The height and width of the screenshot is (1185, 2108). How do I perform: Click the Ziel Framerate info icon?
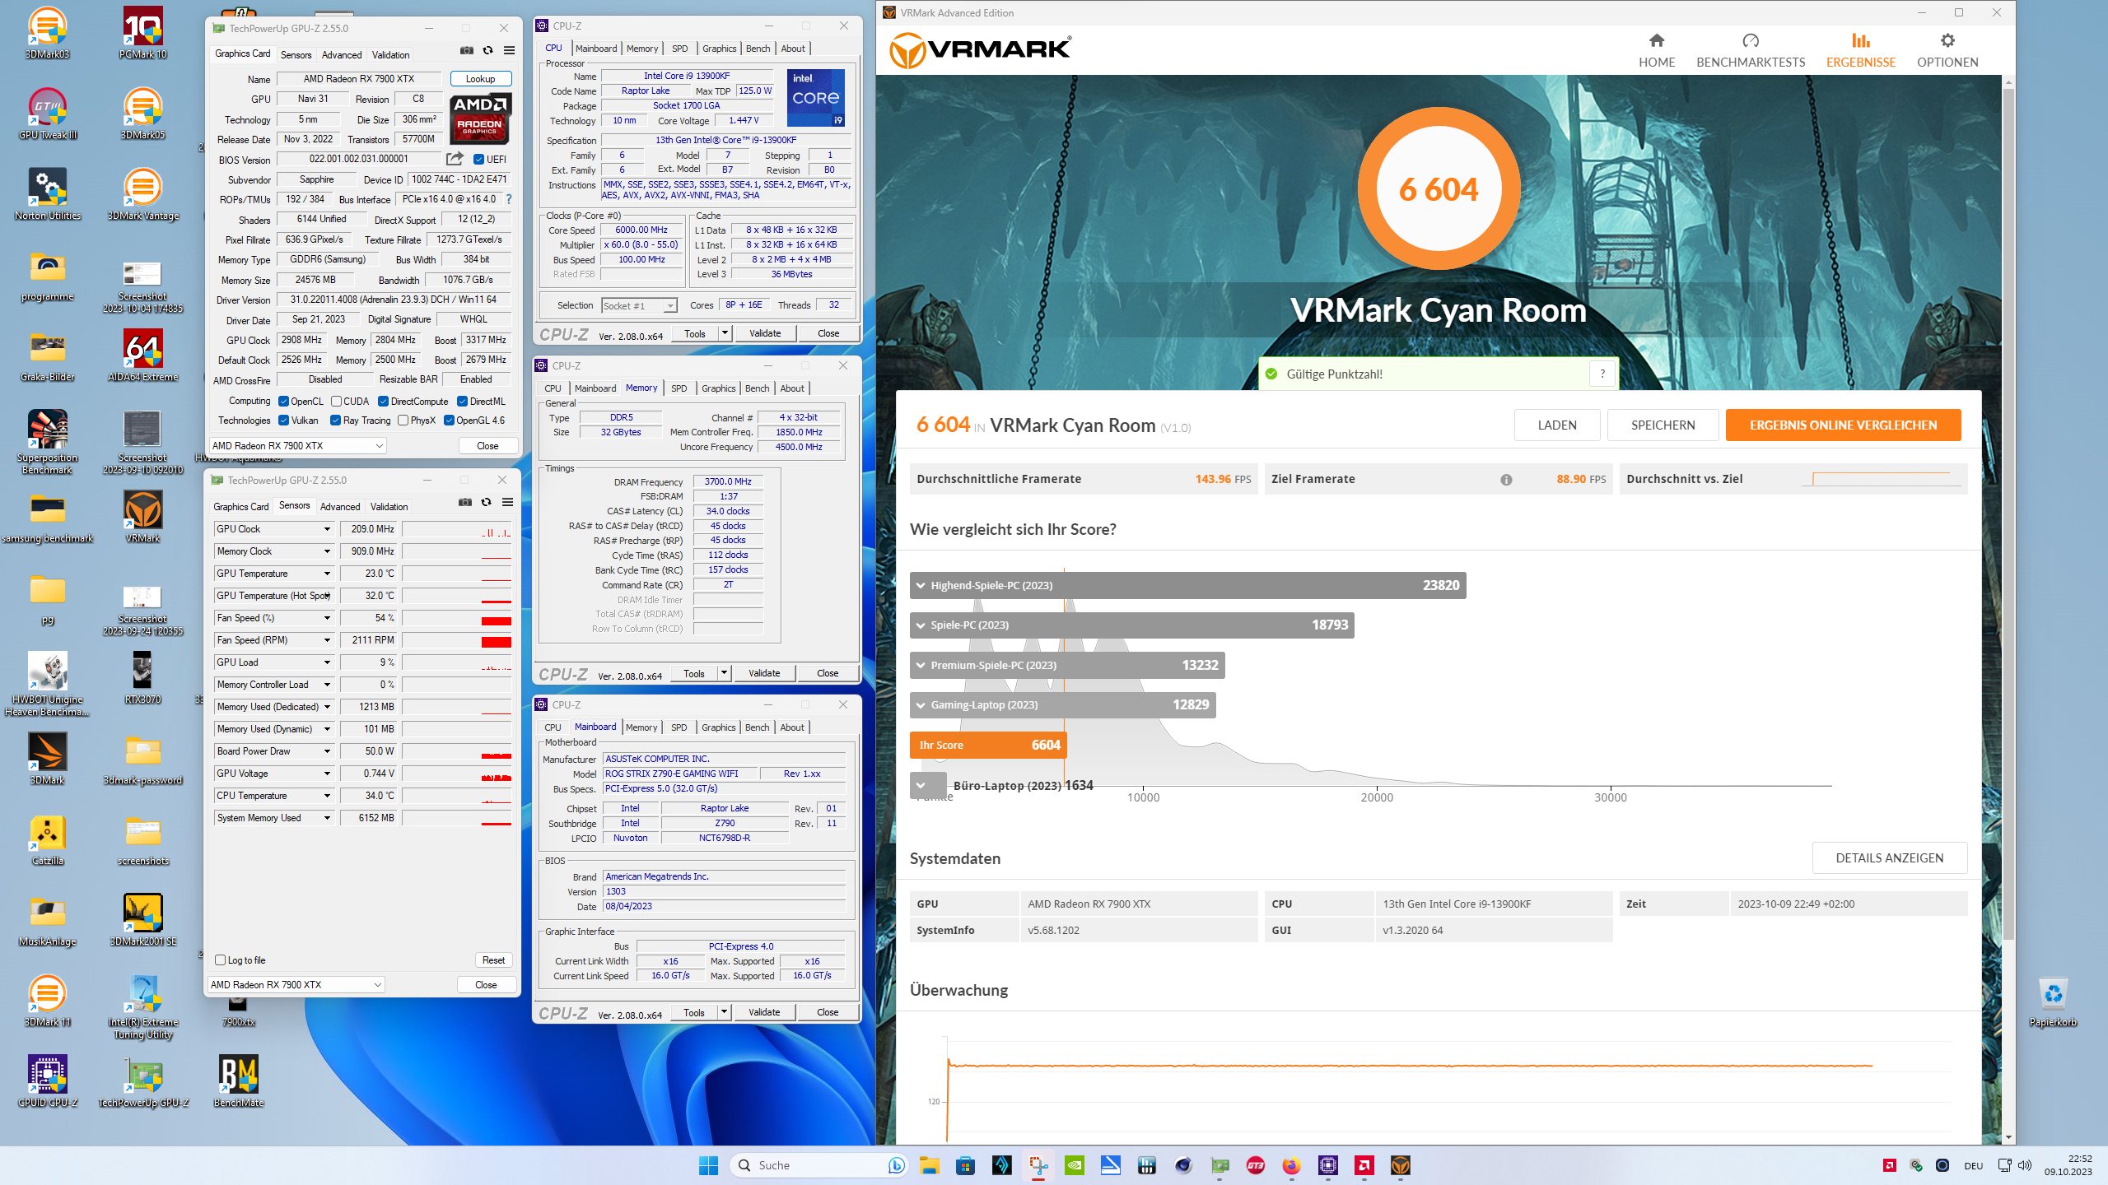point(1506,480)
